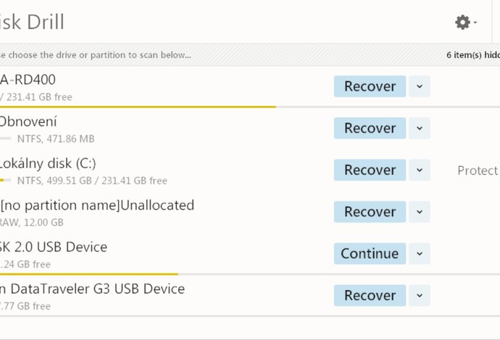500x340 pixels.
Task: Open dropdown arrow next to Obnovení Recover
Action: tap(420, 128)
